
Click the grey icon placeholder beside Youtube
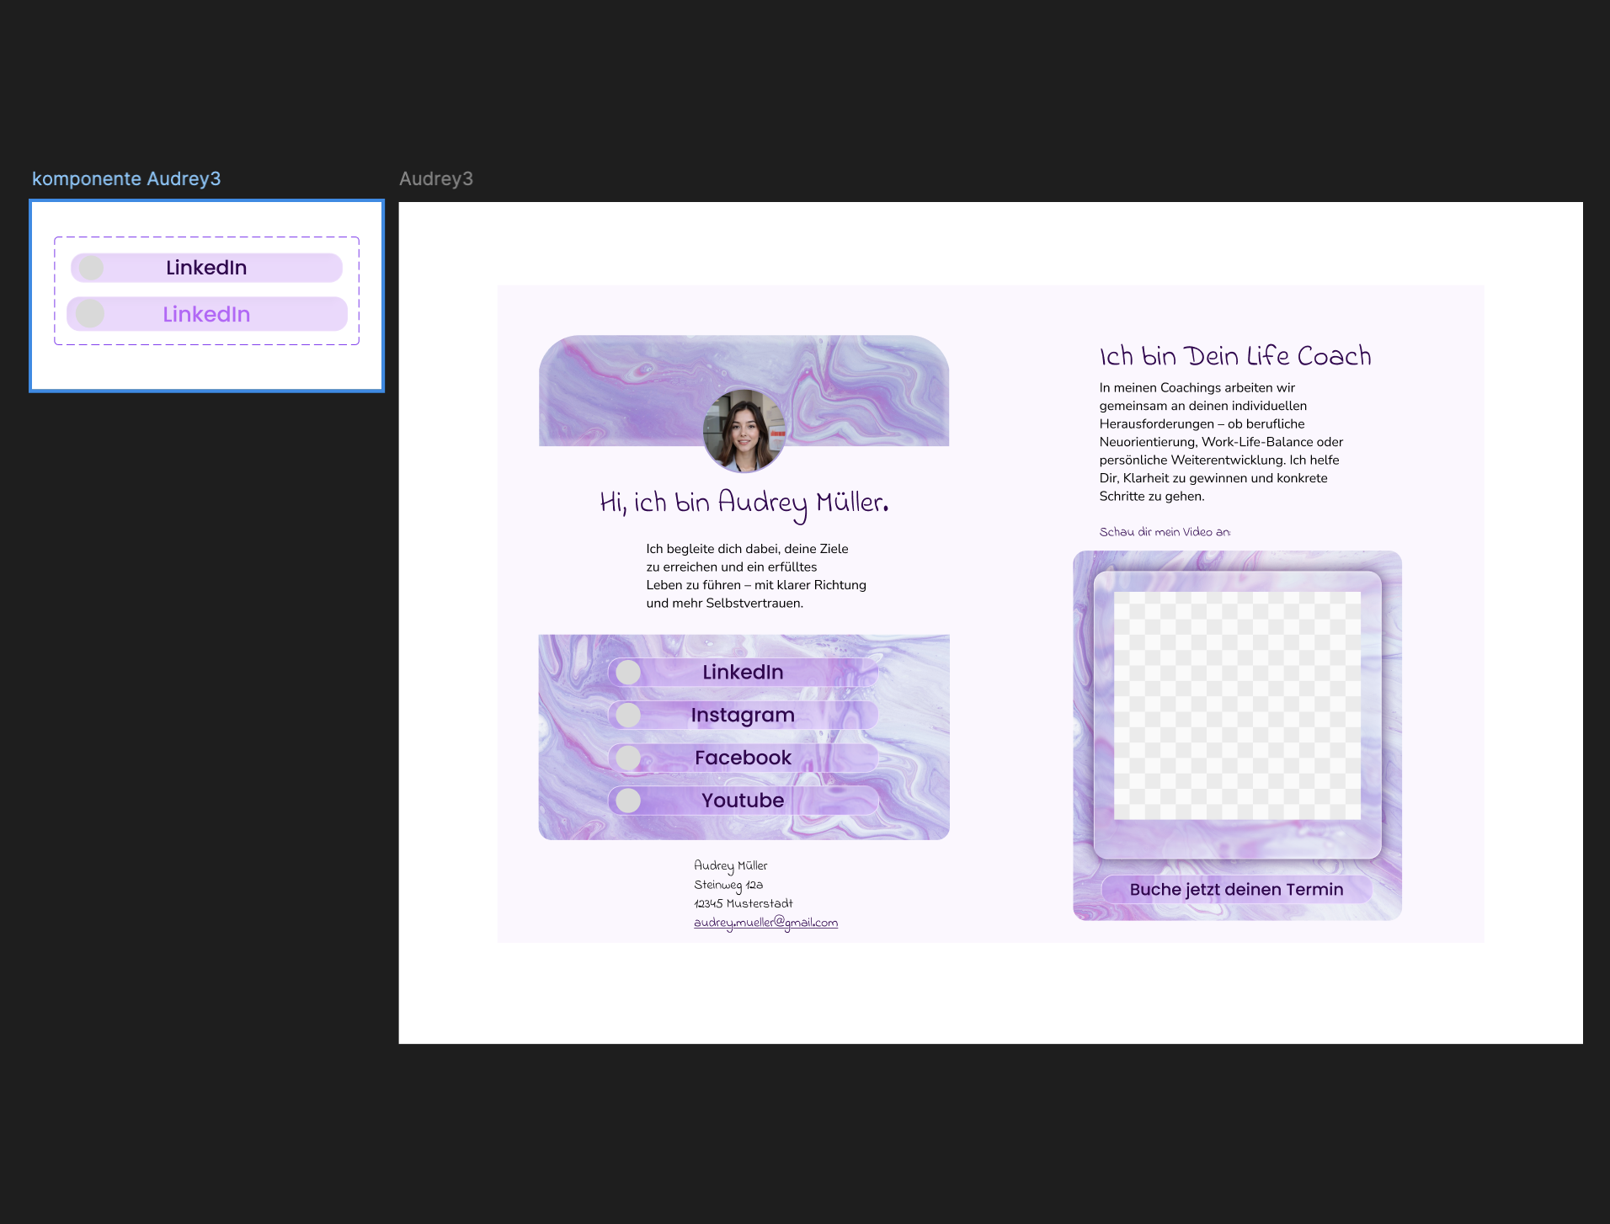pos(628,801)
